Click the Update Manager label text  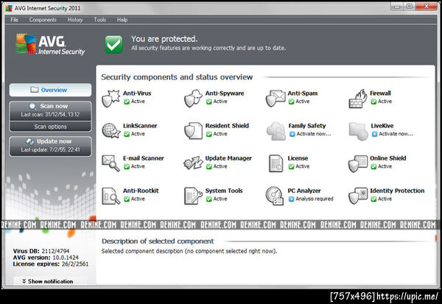(x=228, y=158)
